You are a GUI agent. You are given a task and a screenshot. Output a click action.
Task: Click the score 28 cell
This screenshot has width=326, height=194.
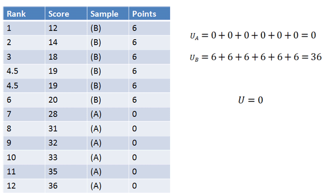66,114
